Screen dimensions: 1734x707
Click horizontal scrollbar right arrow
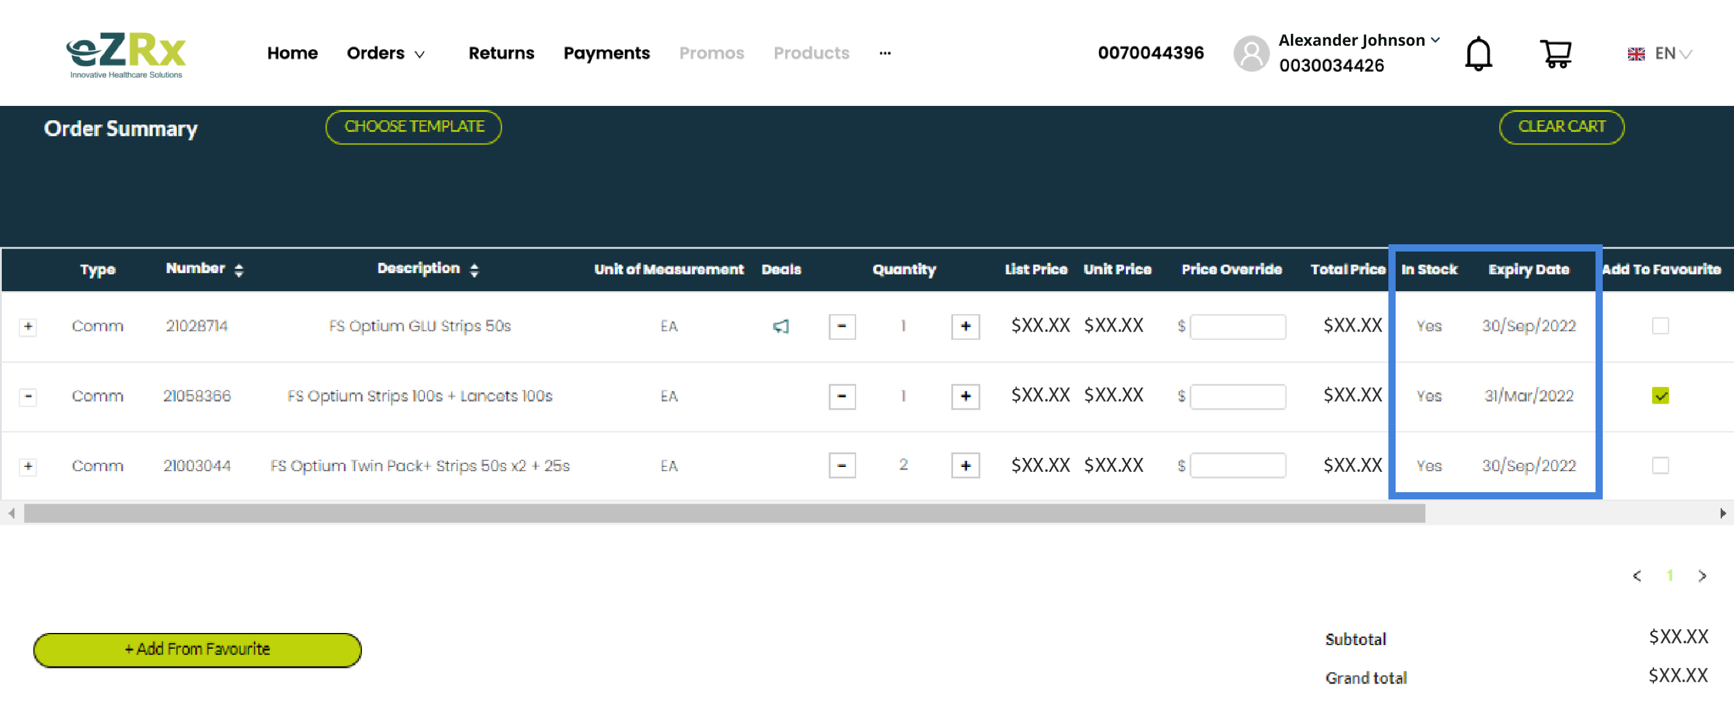(1722, 513)
